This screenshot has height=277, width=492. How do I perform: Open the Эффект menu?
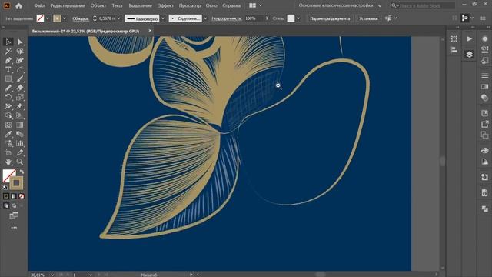pyautogui.click(x=165, y=5)
